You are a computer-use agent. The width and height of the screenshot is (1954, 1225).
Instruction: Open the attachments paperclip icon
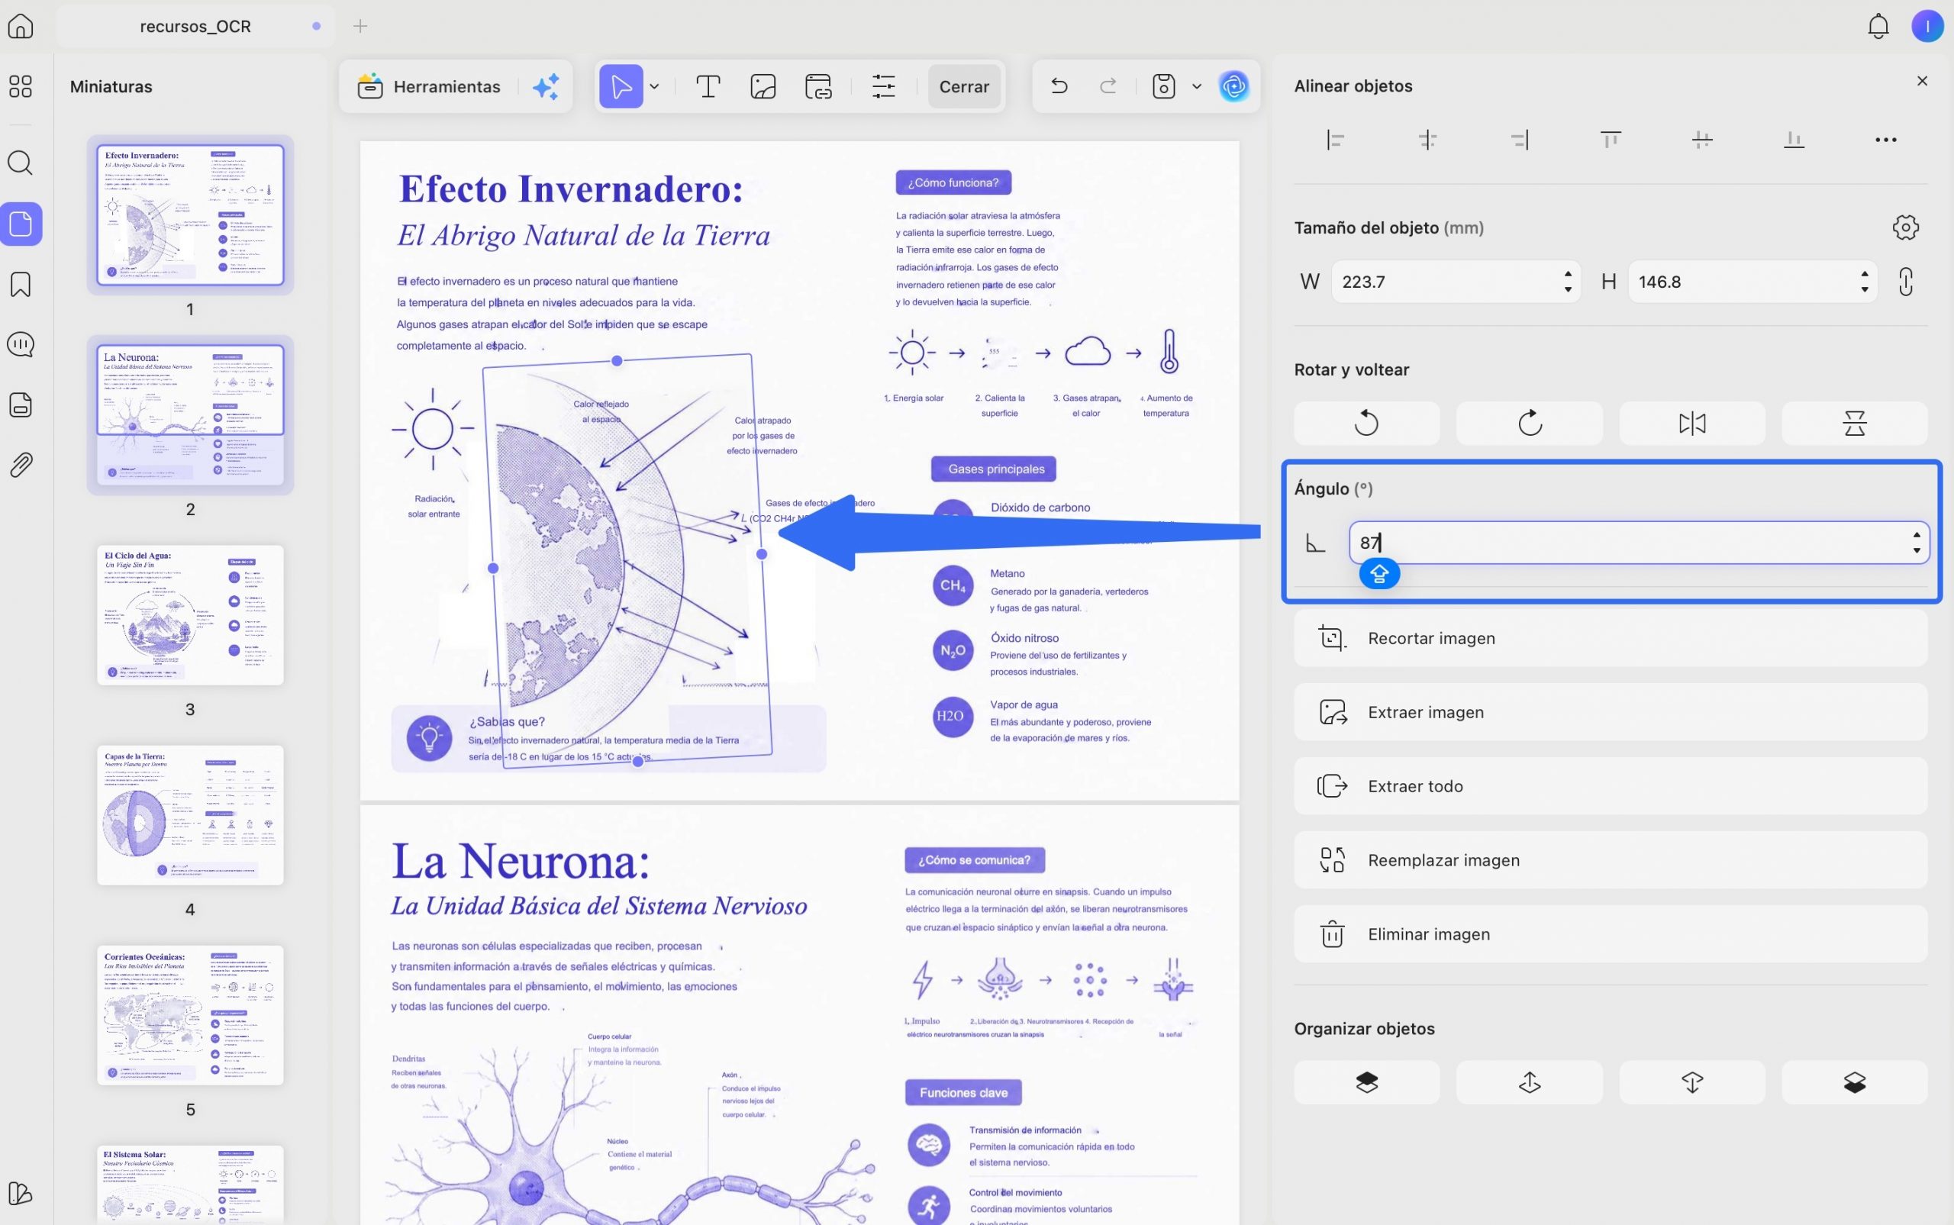pyautogui.click(x=21, y=464)
